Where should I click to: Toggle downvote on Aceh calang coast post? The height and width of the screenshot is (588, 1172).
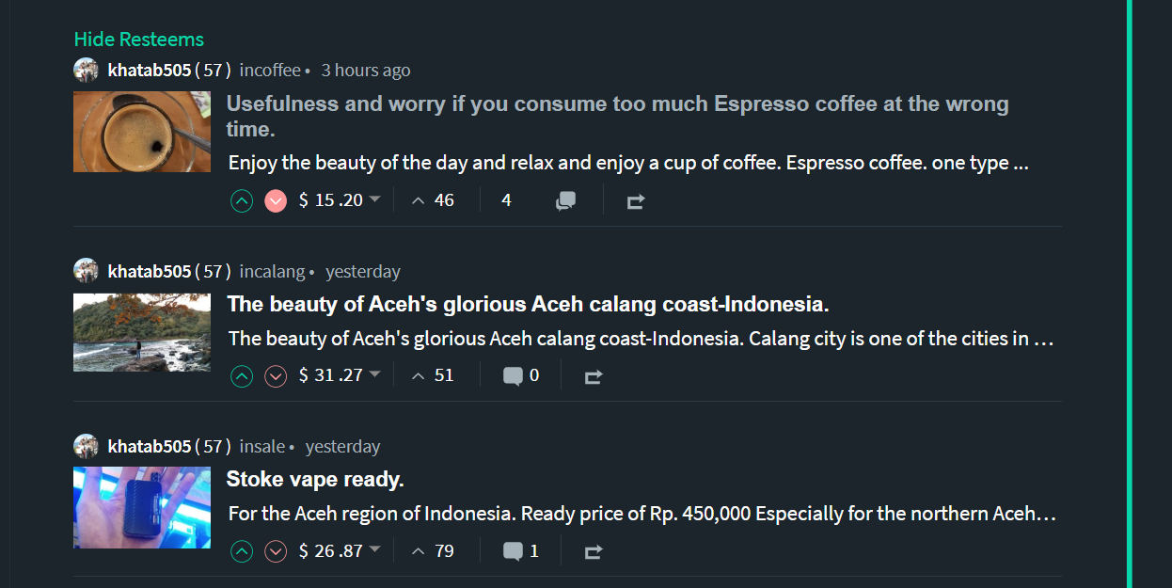(x=276, y=376)
